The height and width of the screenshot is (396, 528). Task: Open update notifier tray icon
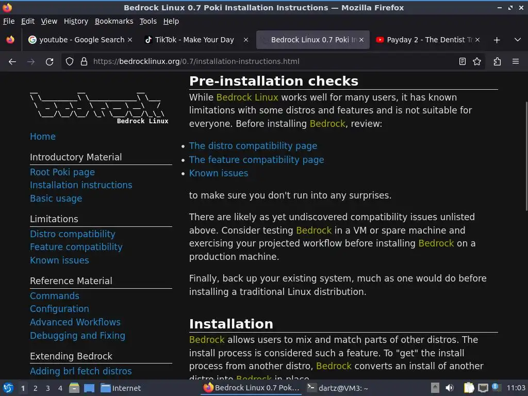point(496,387)
